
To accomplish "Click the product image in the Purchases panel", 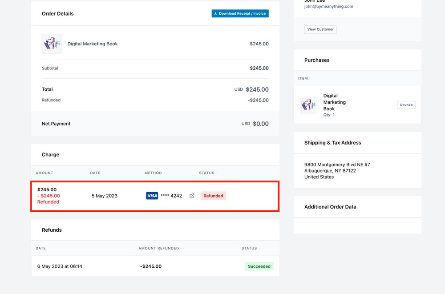I will tap(308, 105).
